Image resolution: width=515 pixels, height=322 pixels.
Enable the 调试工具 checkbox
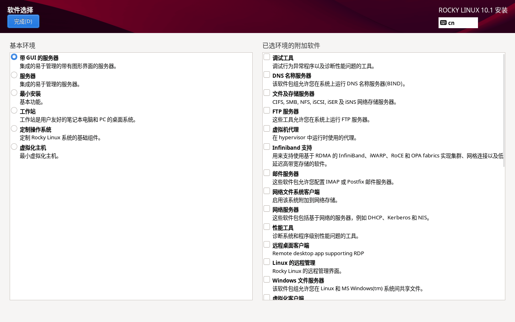(x=267, y=57)
